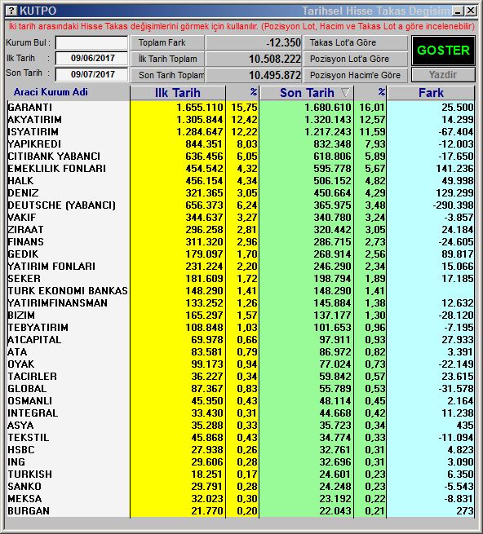The height and width of the screenshot is (534, 483).
Task: Close the KUTPO window
Action: click(471, 11)
